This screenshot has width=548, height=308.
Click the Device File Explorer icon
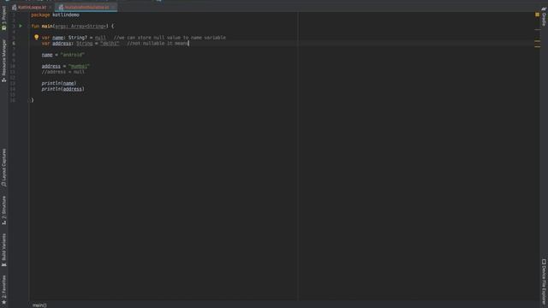click(x=544, y=262)
